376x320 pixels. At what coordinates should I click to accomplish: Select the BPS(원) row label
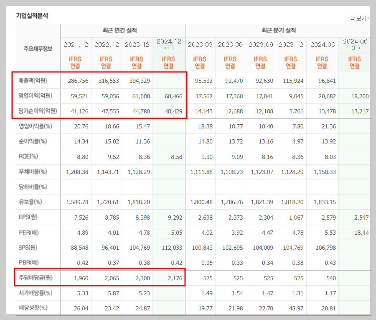coord(28,248)
